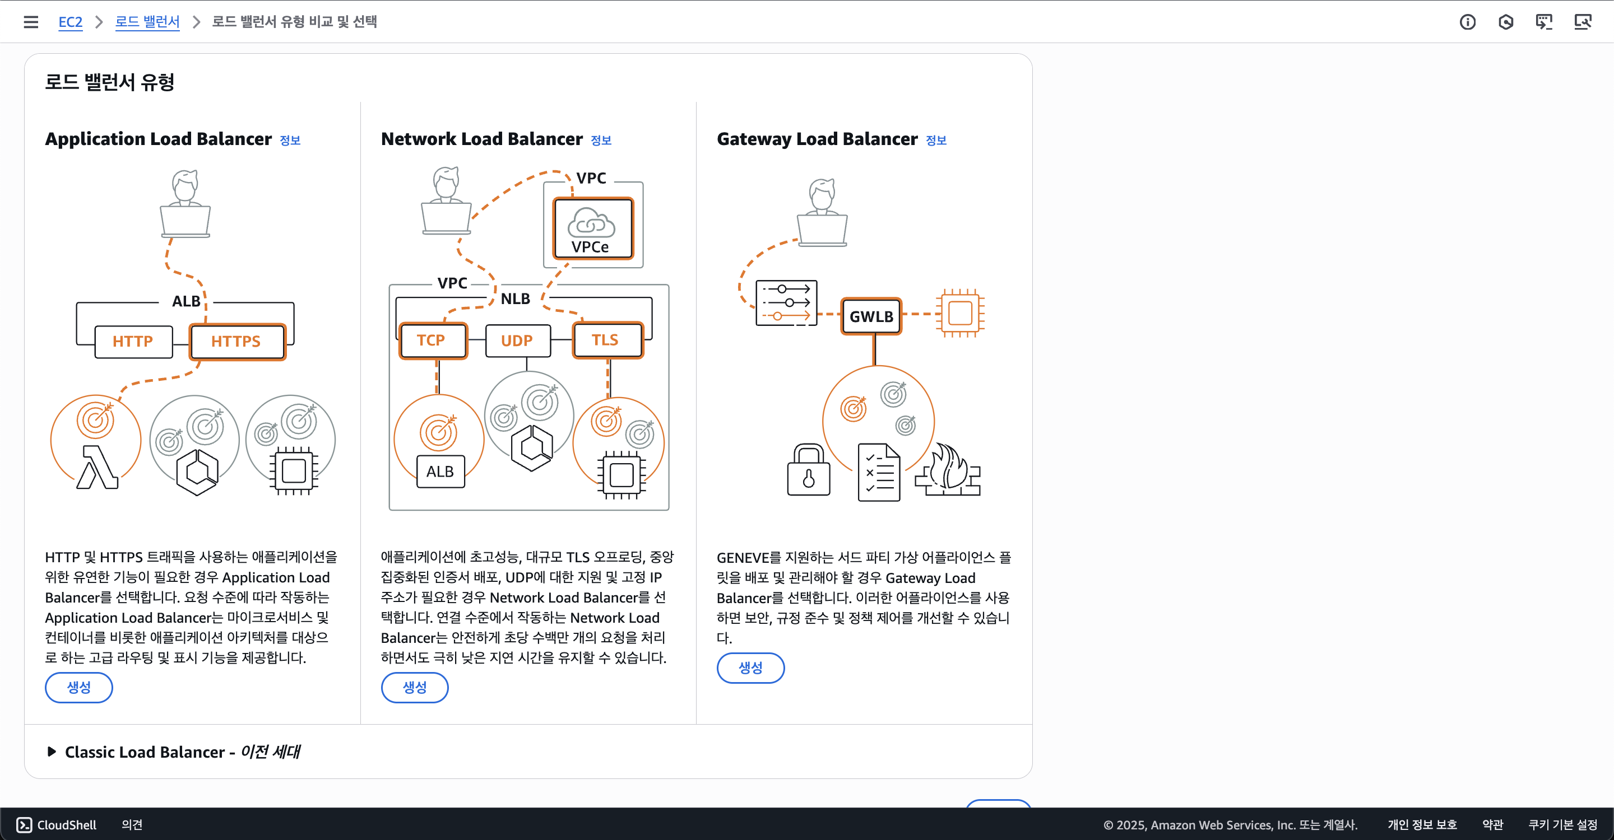Open the CloudShell icon in the footer

point(25,824)
